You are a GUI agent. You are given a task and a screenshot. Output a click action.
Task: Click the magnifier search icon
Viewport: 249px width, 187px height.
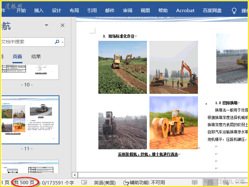point(57,42)
